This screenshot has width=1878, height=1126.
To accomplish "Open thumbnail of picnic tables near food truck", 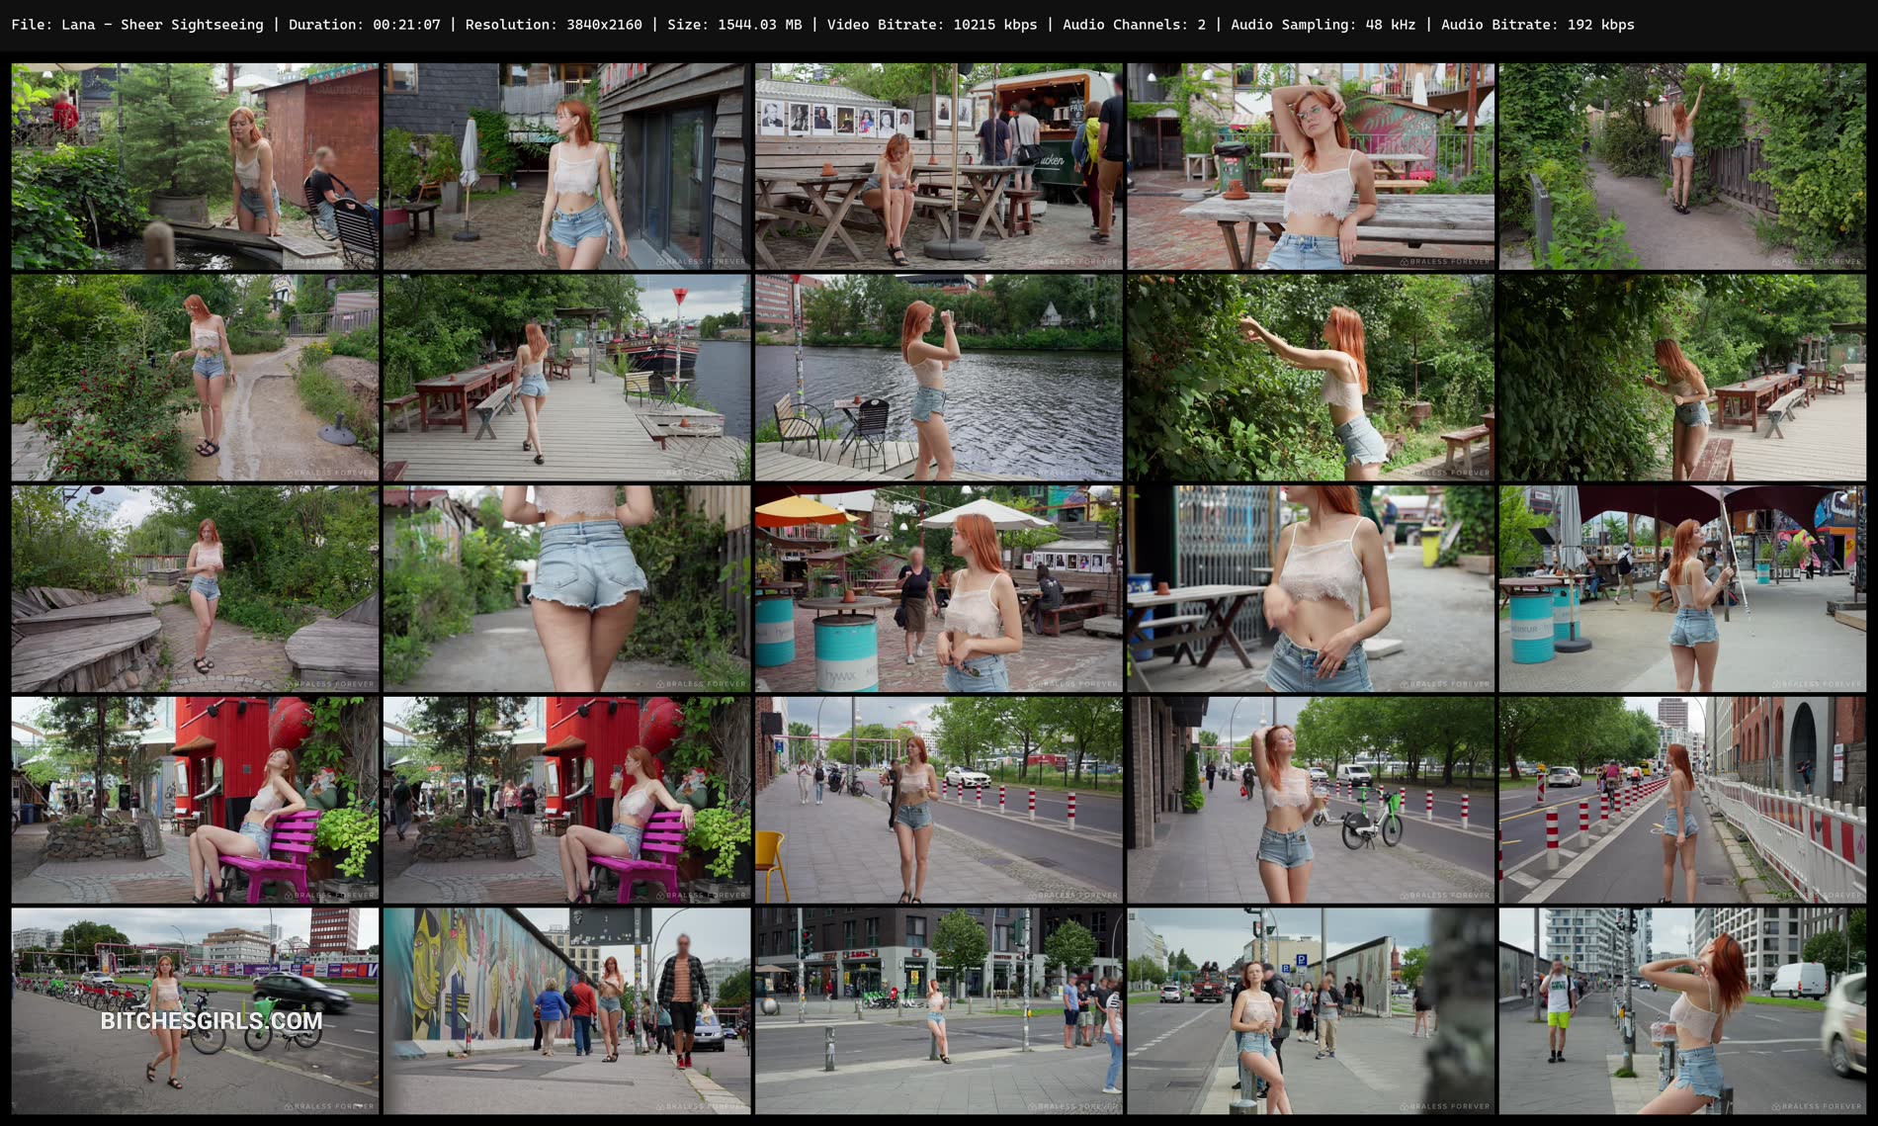I will (x=938, y=166).
